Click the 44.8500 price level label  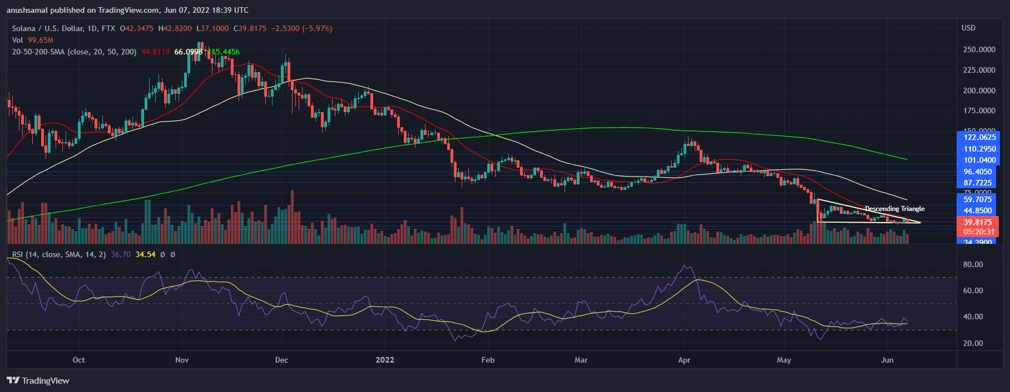tap(978, 210)
